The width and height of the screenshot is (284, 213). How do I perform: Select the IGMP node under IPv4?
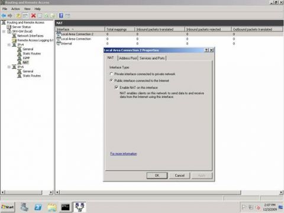point(26,58)
